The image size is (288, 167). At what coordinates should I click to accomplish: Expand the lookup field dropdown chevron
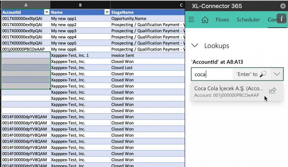pyautogui.click(x=277, y=74)
